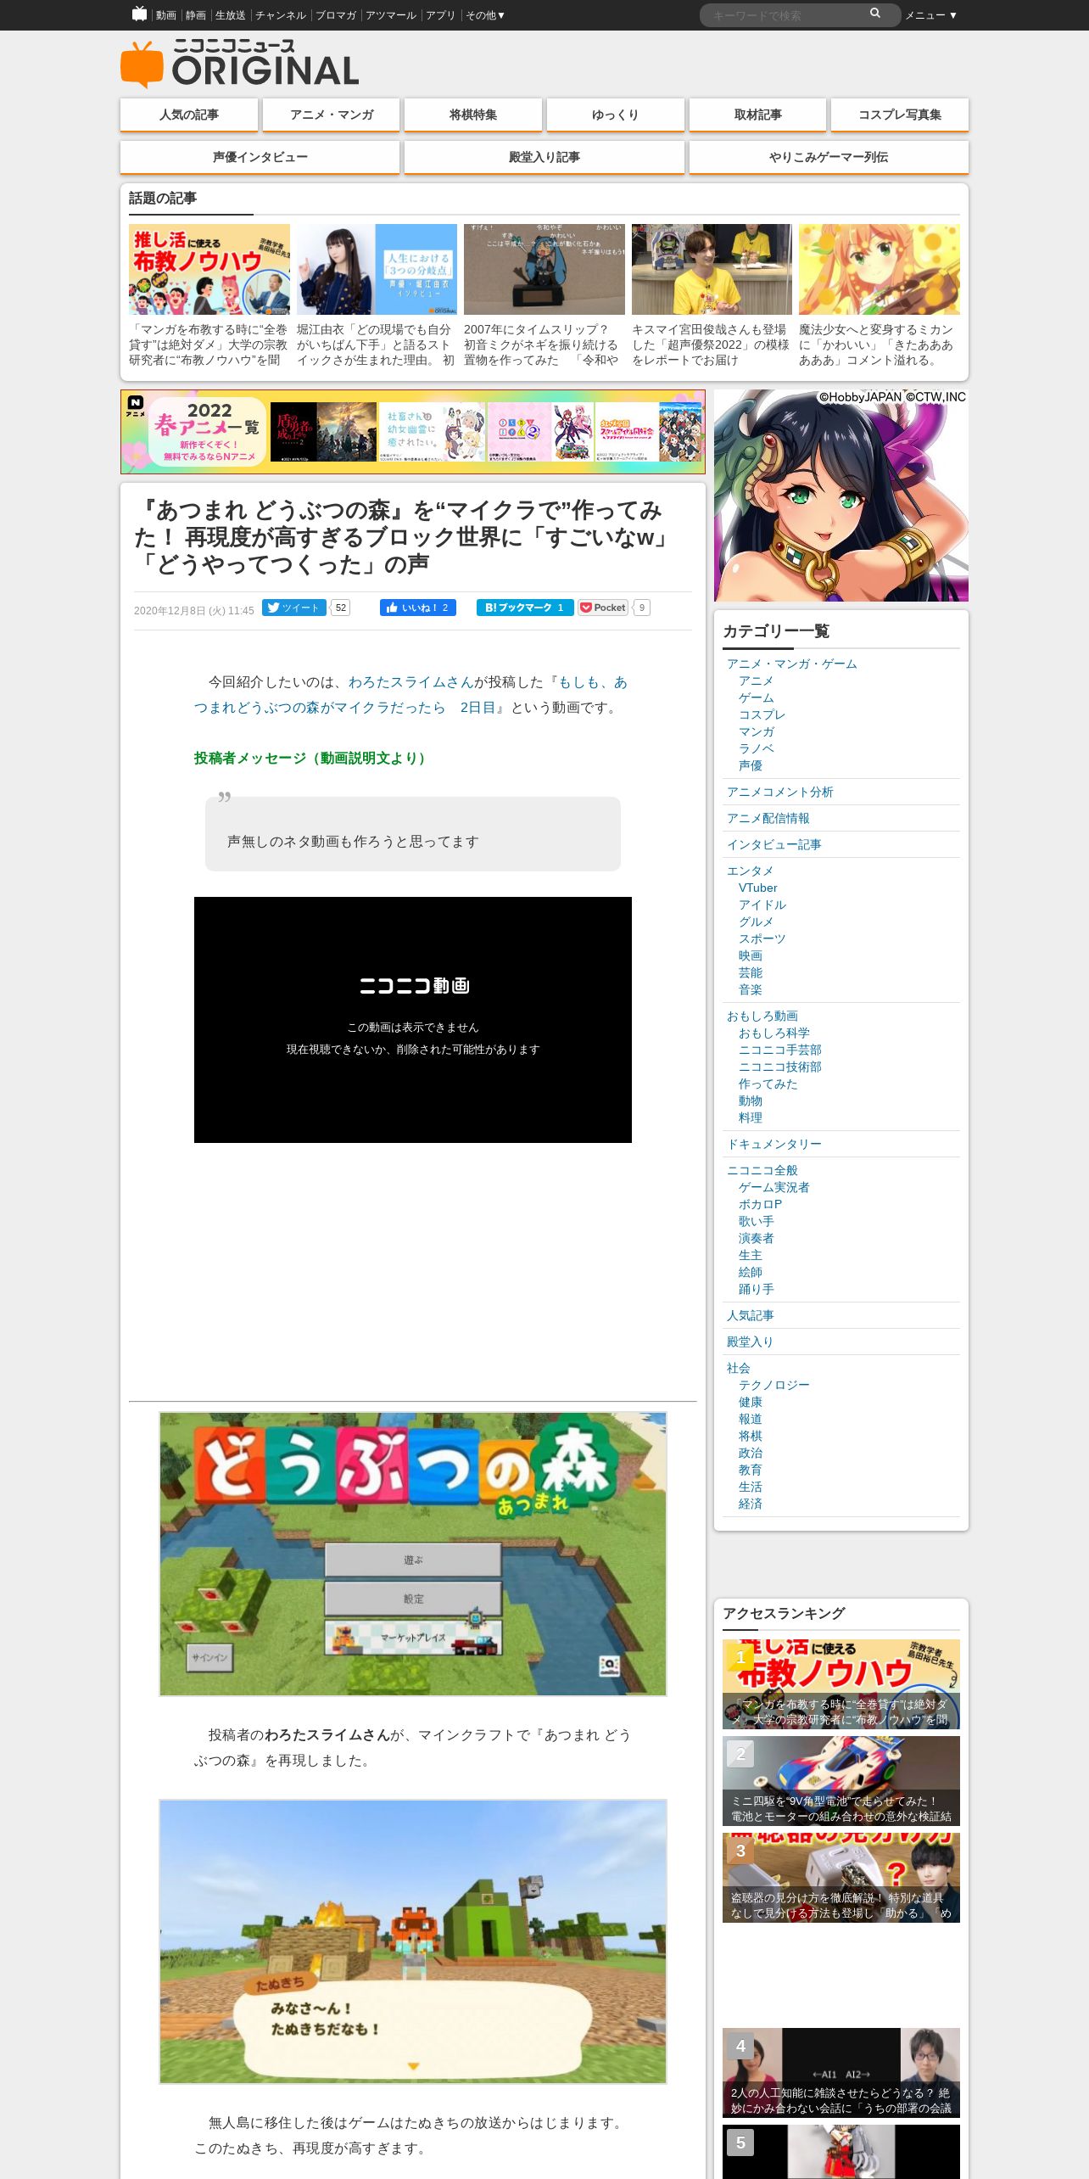Click the Facebook いいね! button
This screenshot has width=1089, height=2179.
coord(417,608)
